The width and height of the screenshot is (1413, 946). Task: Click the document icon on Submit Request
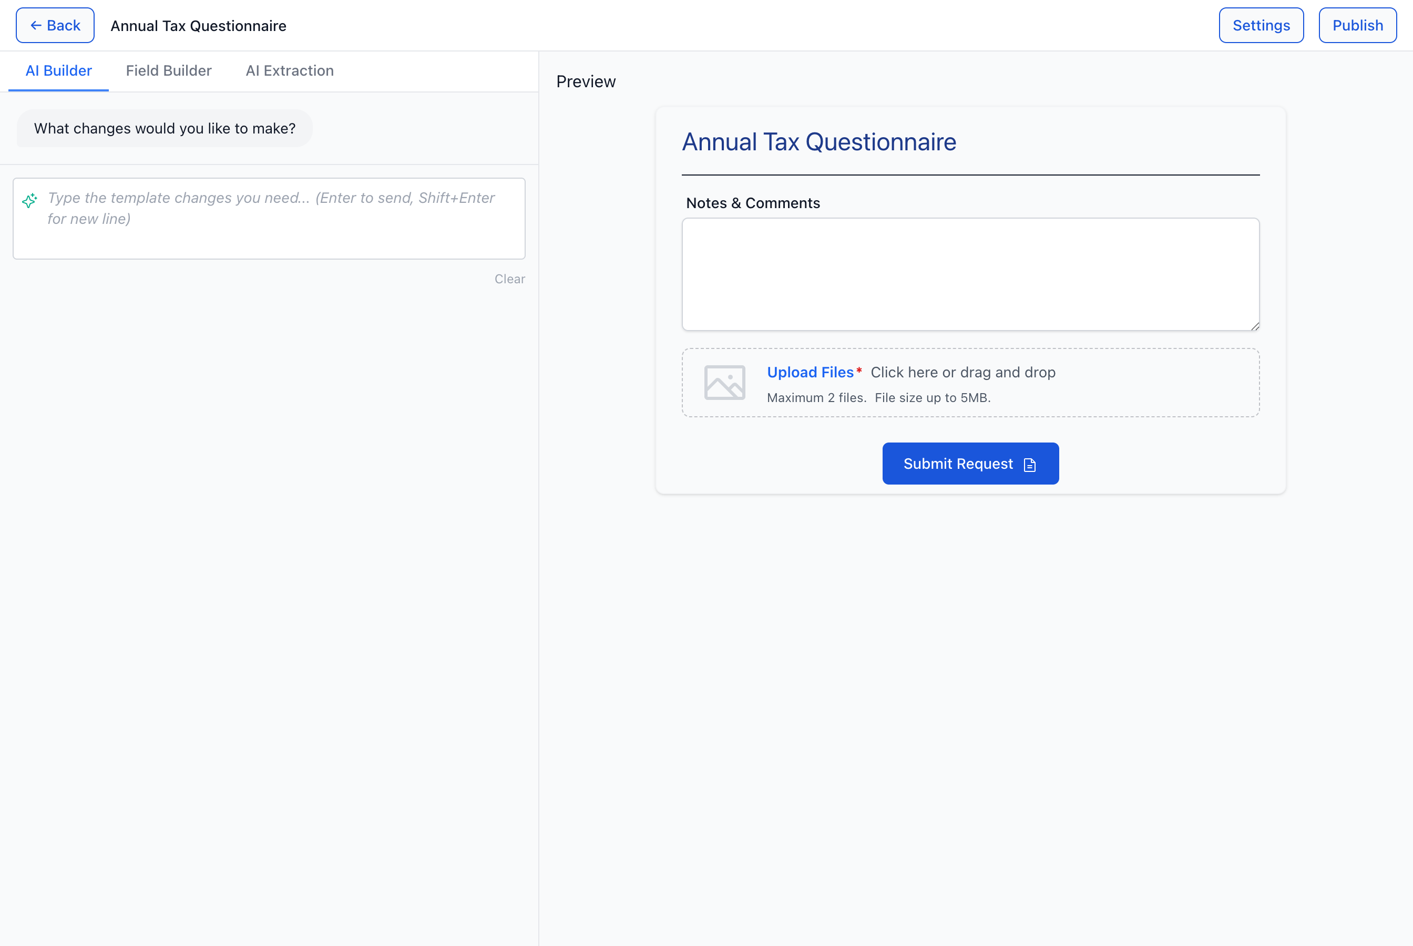1030,465
